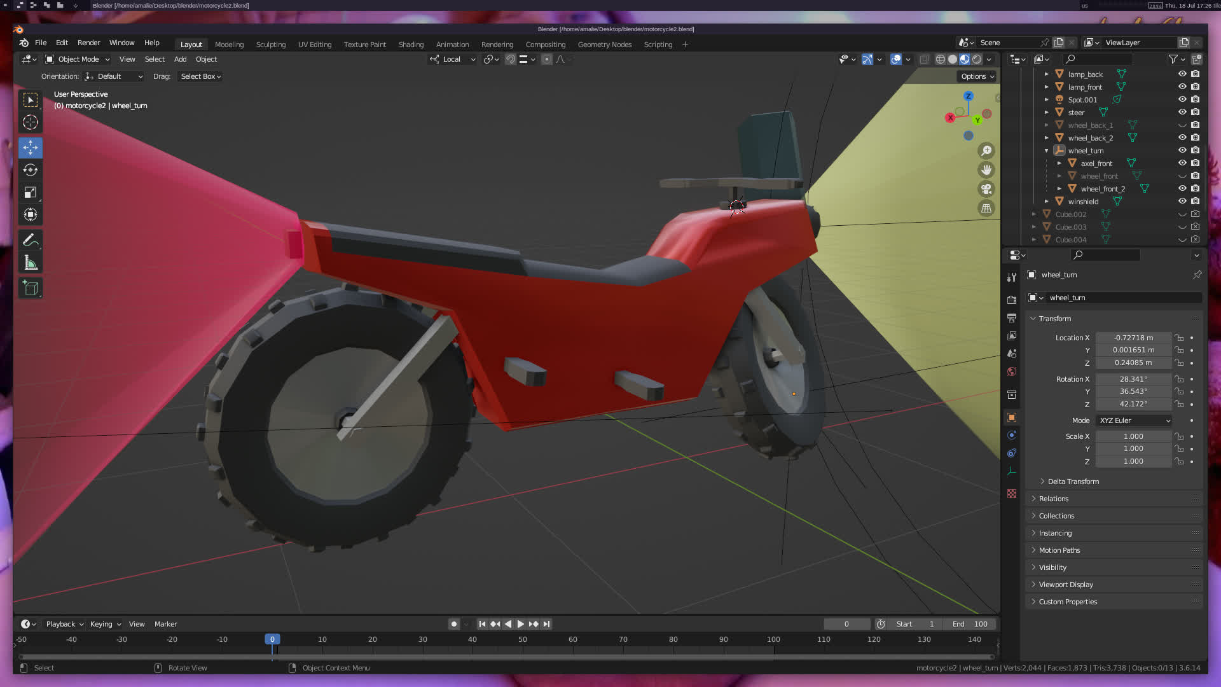
Task: Choose the Add Cube tool
Action: pos(30,288)
